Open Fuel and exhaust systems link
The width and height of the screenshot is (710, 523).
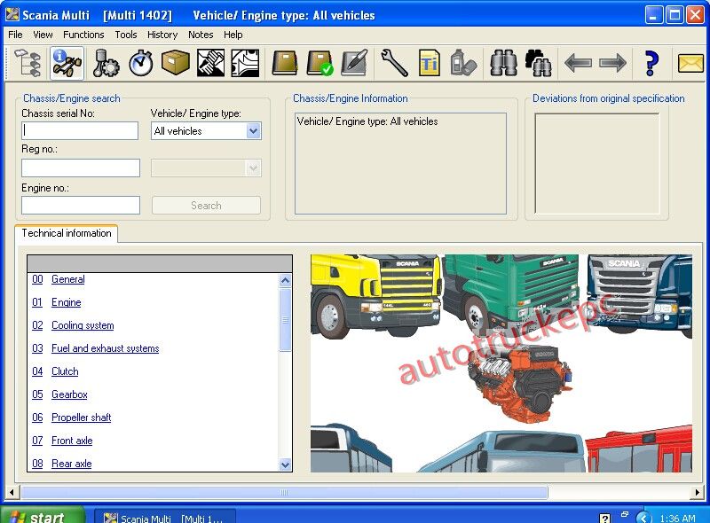coord(105,348)
